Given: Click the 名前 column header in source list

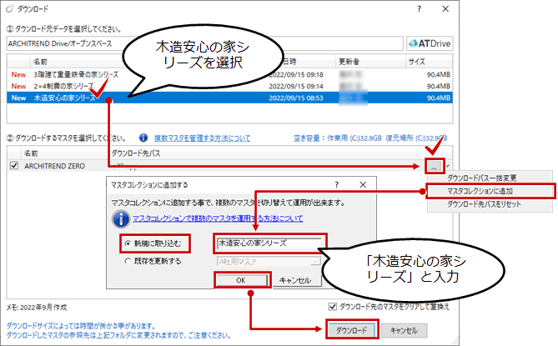Looking at the screenshot, I should pyautogui.click(x=40, y=62).
